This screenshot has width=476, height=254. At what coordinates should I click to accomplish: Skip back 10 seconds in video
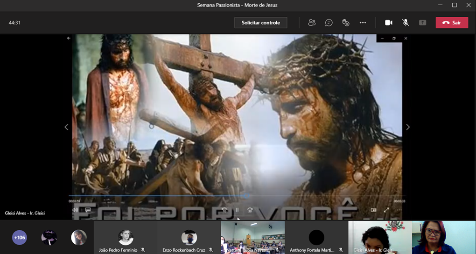click(224, 210)
